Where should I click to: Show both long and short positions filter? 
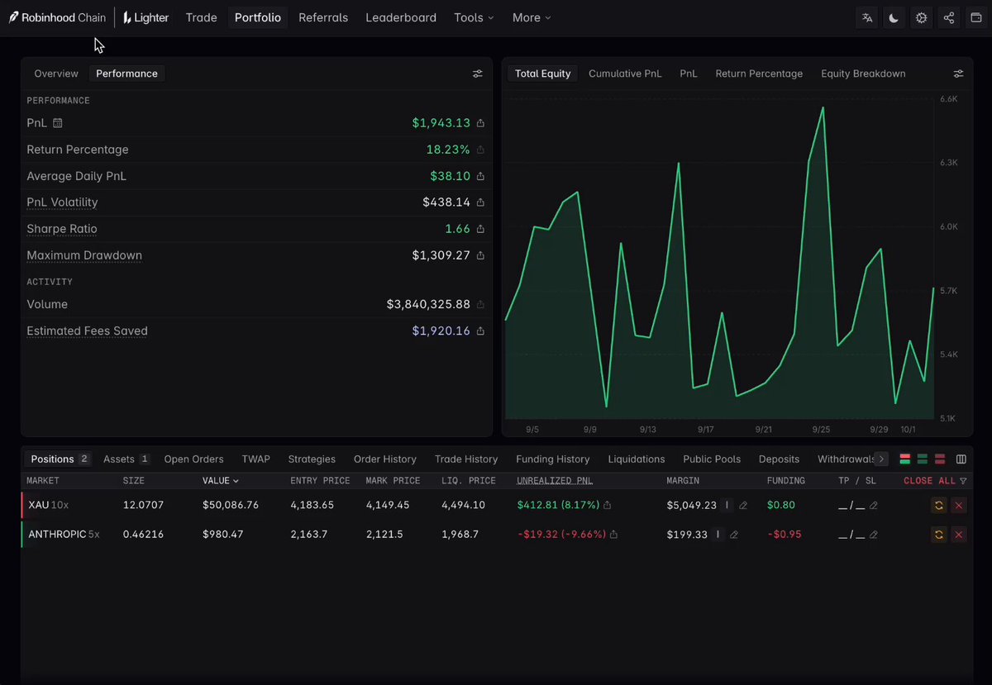coord(905,459)
